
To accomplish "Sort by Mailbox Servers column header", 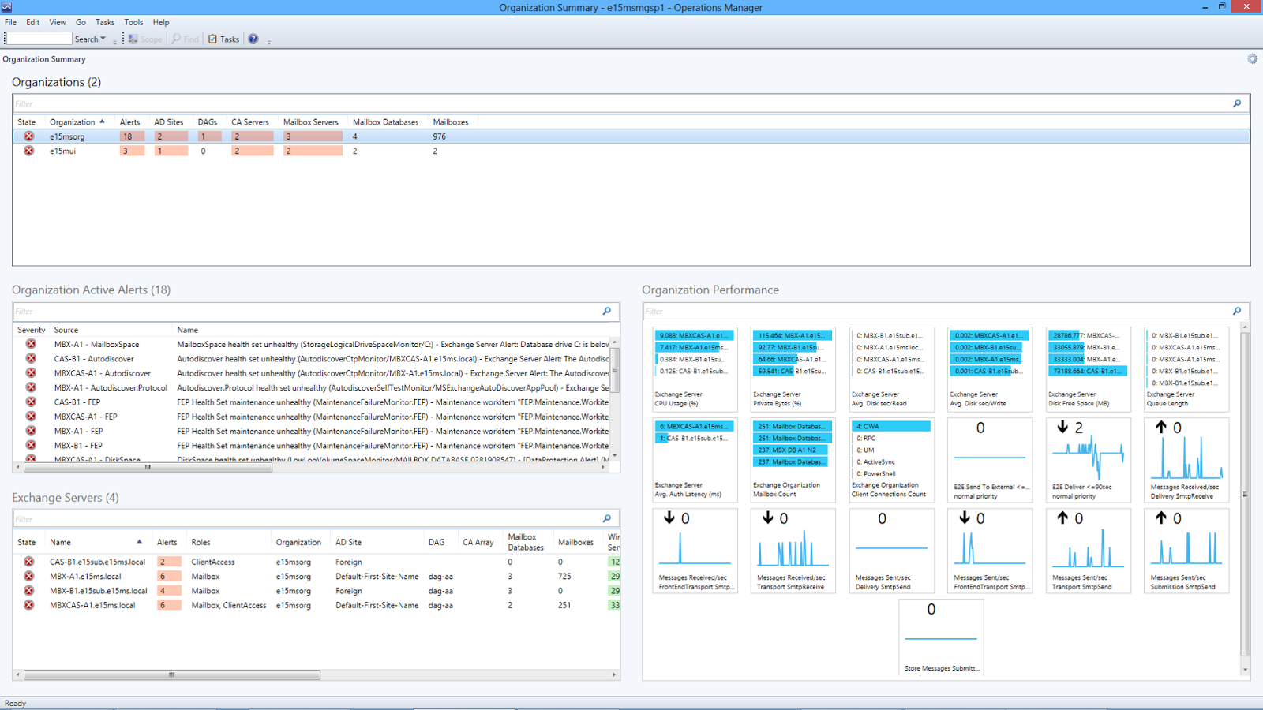I will [311, 122].
